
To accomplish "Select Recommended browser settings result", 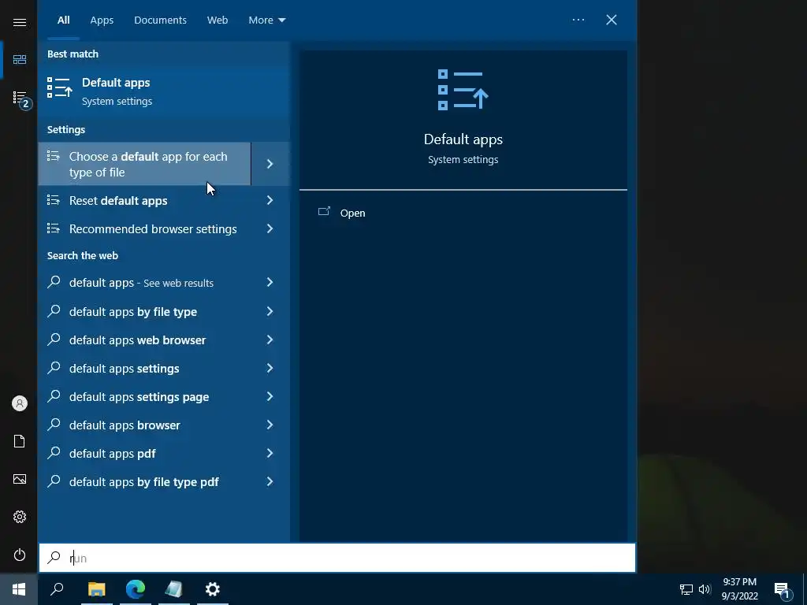I will point(145,229).
